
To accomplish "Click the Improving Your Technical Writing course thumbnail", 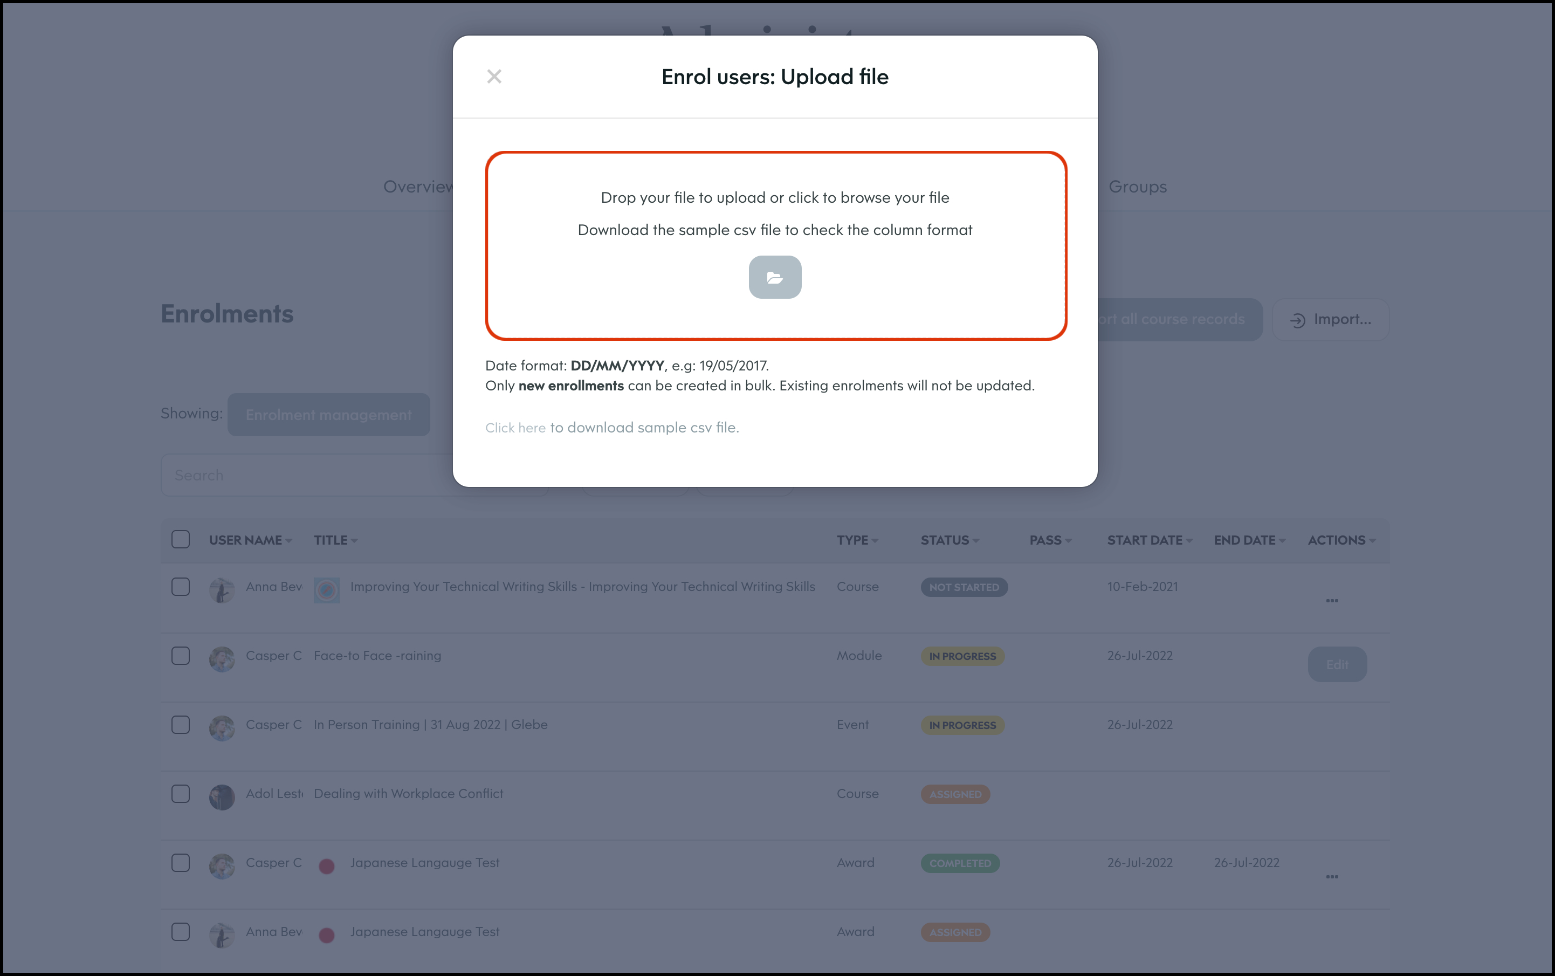I will pos(327,590).
